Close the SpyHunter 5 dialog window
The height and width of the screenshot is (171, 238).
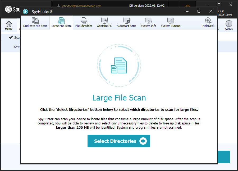click(x=211, y=11)
